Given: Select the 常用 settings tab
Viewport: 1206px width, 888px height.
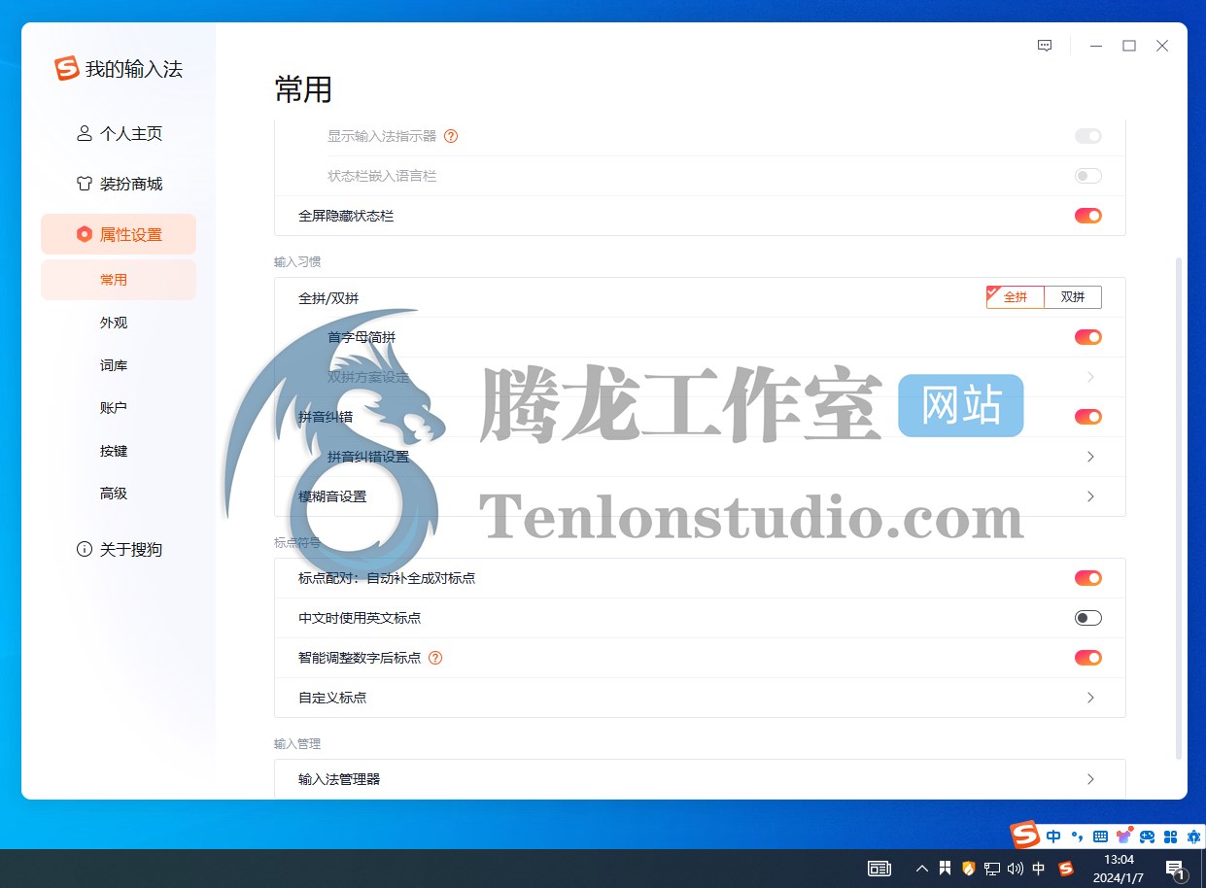Looking at the screenshot, I should pos(119,280).
